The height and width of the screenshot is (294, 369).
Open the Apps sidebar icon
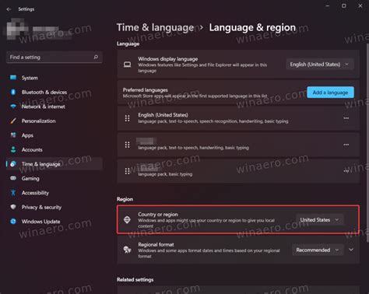[13, 135]
